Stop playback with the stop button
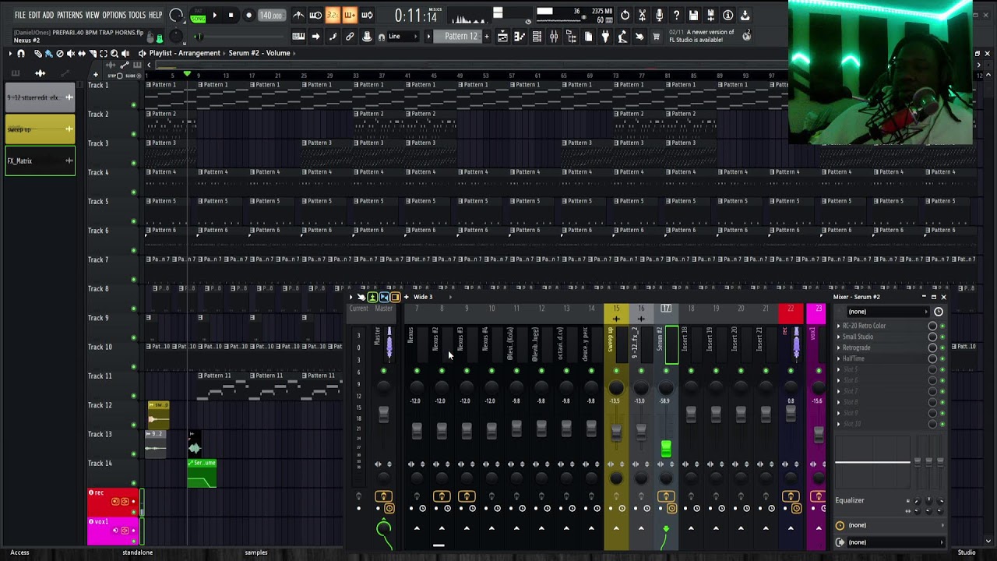Image resolution: width=997 pixels, height=561 pixels. 231,16
